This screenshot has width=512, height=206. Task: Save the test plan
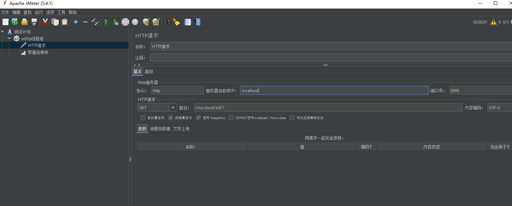[34, 22]
